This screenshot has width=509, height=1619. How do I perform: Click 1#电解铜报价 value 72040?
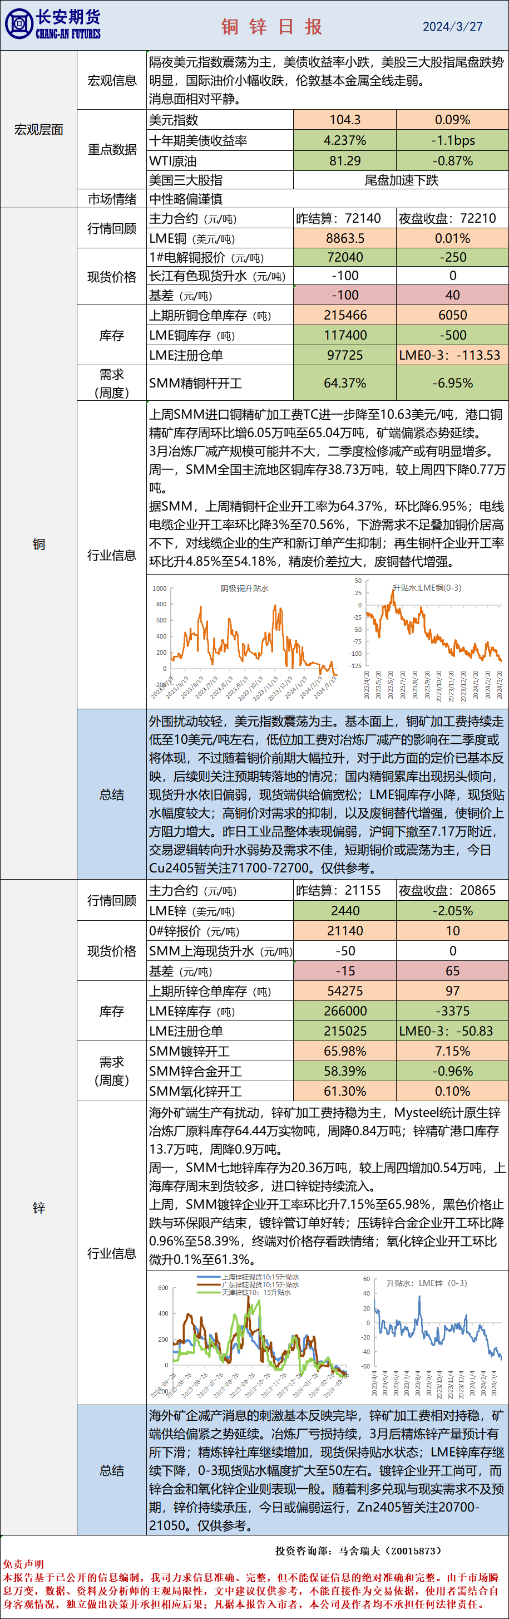click(344, 257)
